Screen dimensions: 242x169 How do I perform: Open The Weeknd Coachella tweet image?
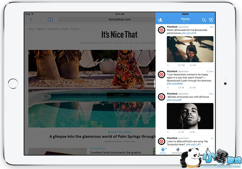(x=190, y=49)
